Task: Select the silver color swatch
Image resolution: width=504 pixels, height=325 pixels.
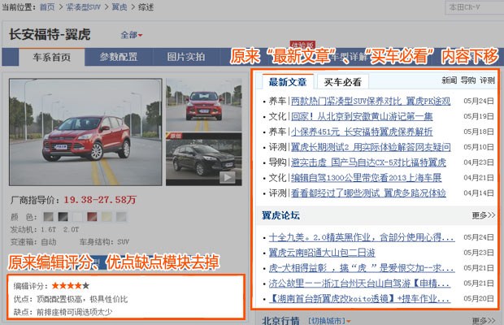Action: coord(121,217)
